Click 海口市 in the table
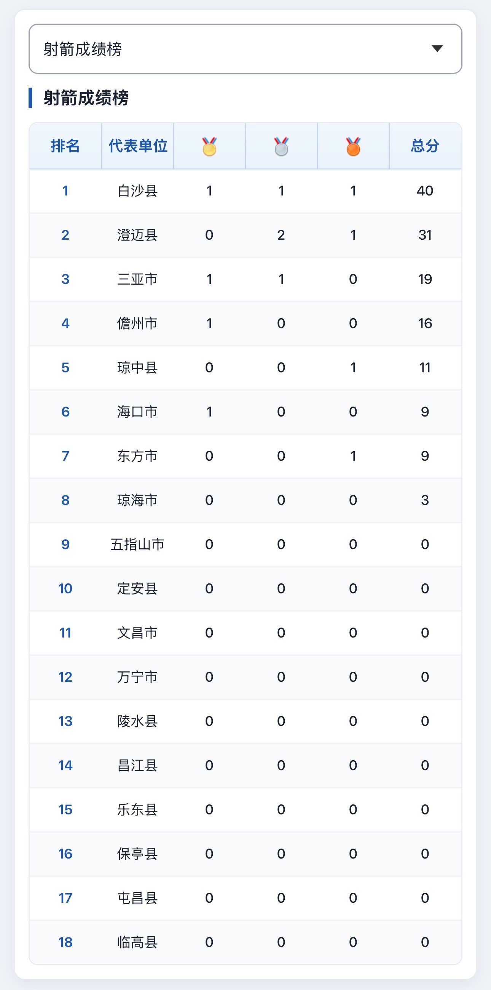 tap(137, 412)
